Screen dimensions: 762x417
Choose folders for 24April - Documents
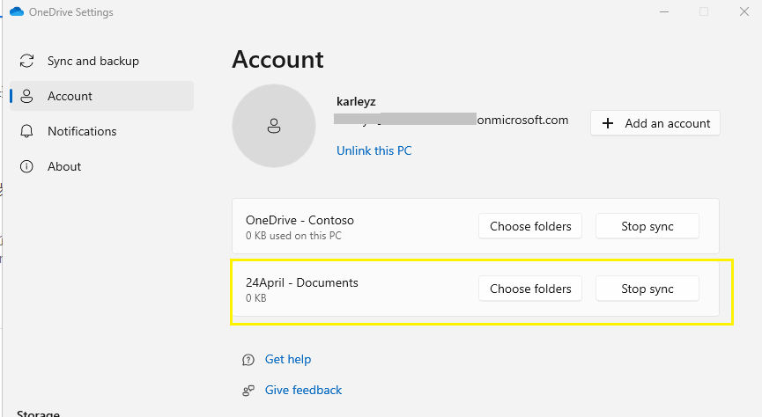(530, 289)
